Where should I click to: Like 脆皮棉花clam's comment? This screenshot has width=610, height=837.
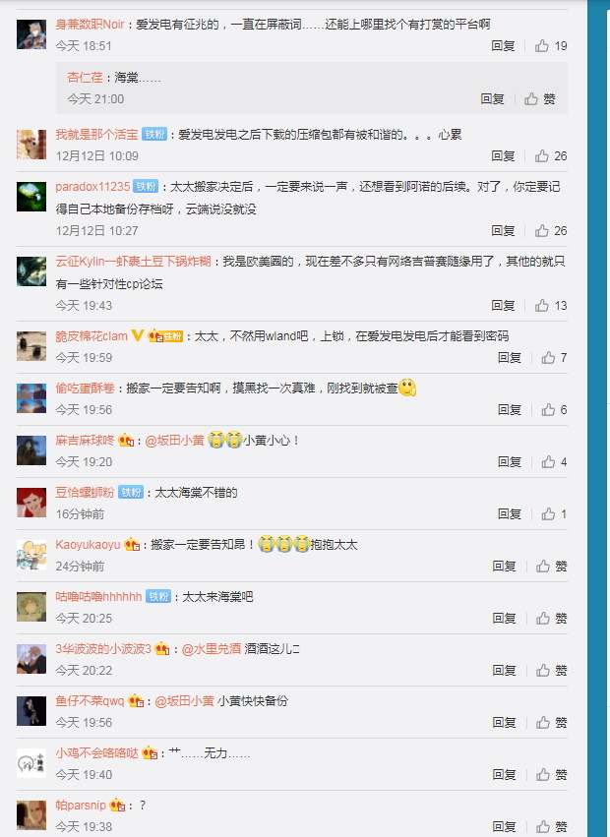(554, 358)
